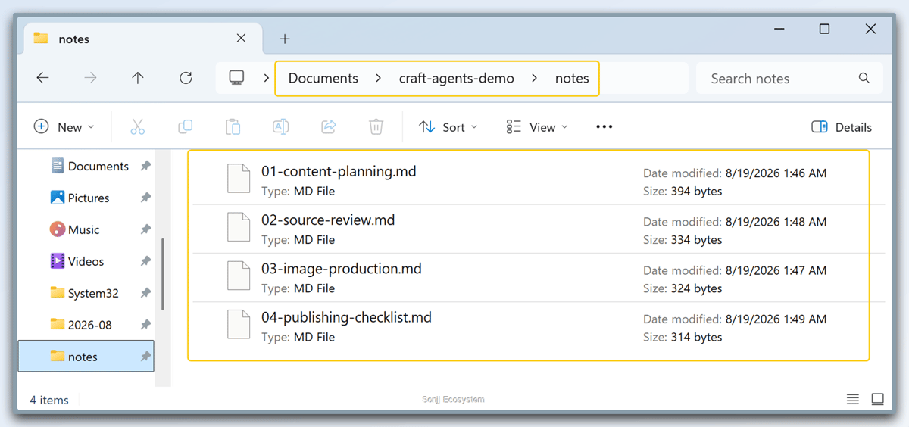Screen dimensions: 909x427
Task: Maximize the File Explorer window
Action: click(x=824, y=29)
